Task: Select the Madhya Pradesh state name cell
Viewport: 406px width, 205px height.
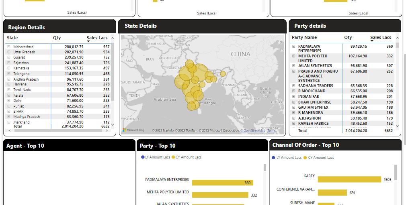Action: [x=27, y=117]
